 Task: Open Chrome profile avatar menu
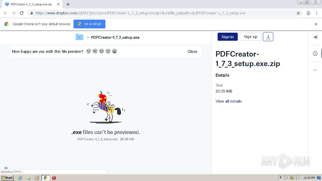coord(308,13)
